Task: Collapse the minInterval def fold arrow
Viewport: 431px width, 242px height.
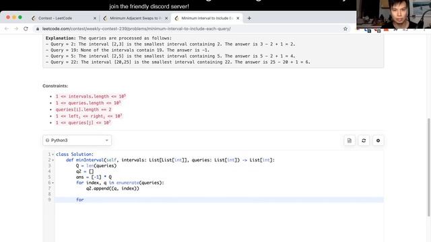Action: 53,160
